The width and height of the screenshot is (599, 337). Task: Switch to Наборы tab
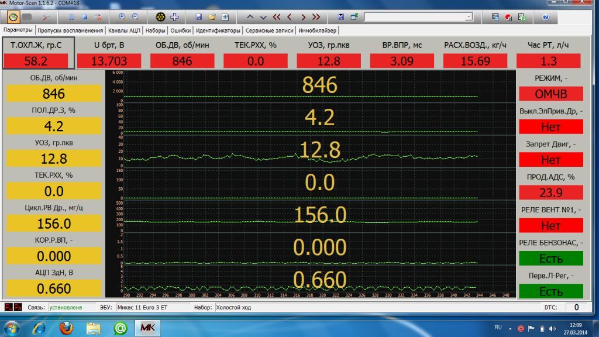[x=156, y=30]
